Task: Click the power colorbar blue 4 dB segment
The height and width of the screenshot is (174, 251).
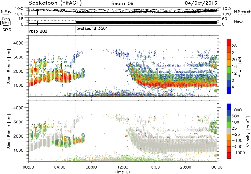Action: pyautogui.click(x=229, y=90)
